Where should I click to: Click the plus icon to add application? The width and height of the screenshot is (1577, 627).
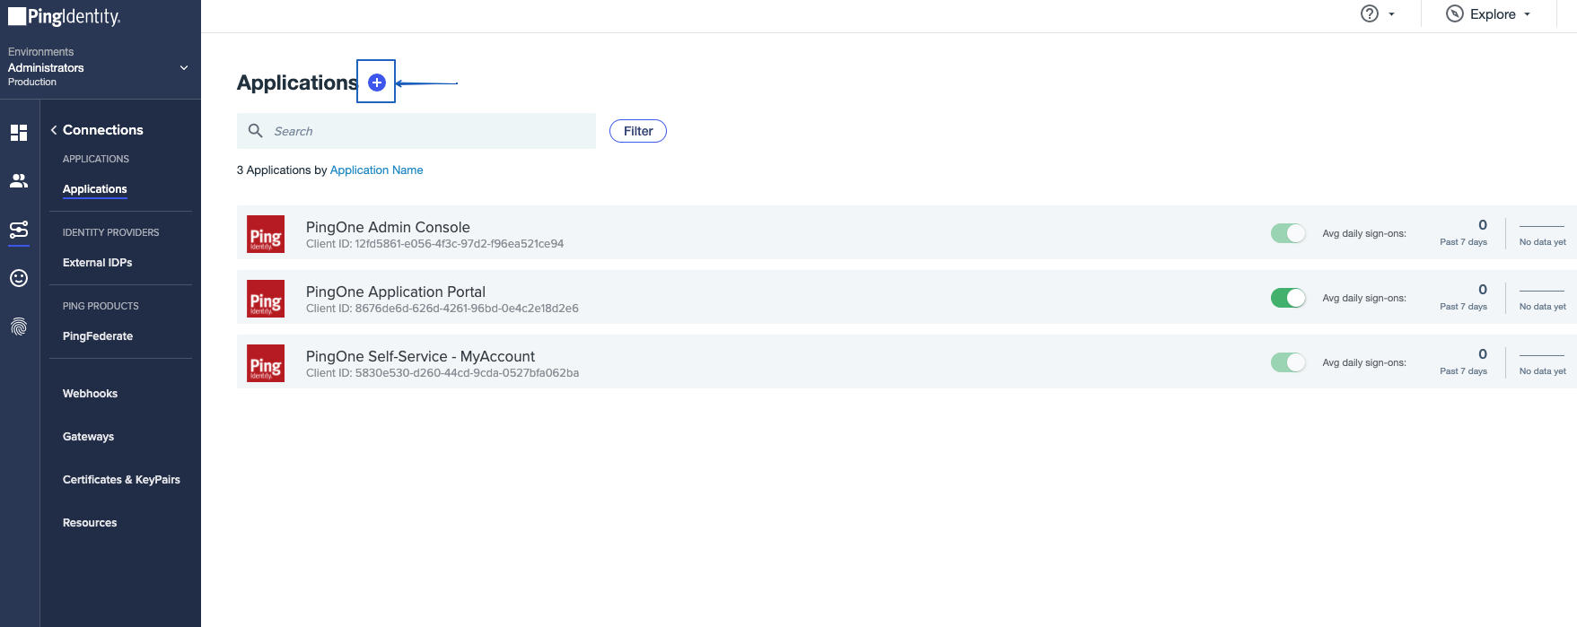pos(377,83)
